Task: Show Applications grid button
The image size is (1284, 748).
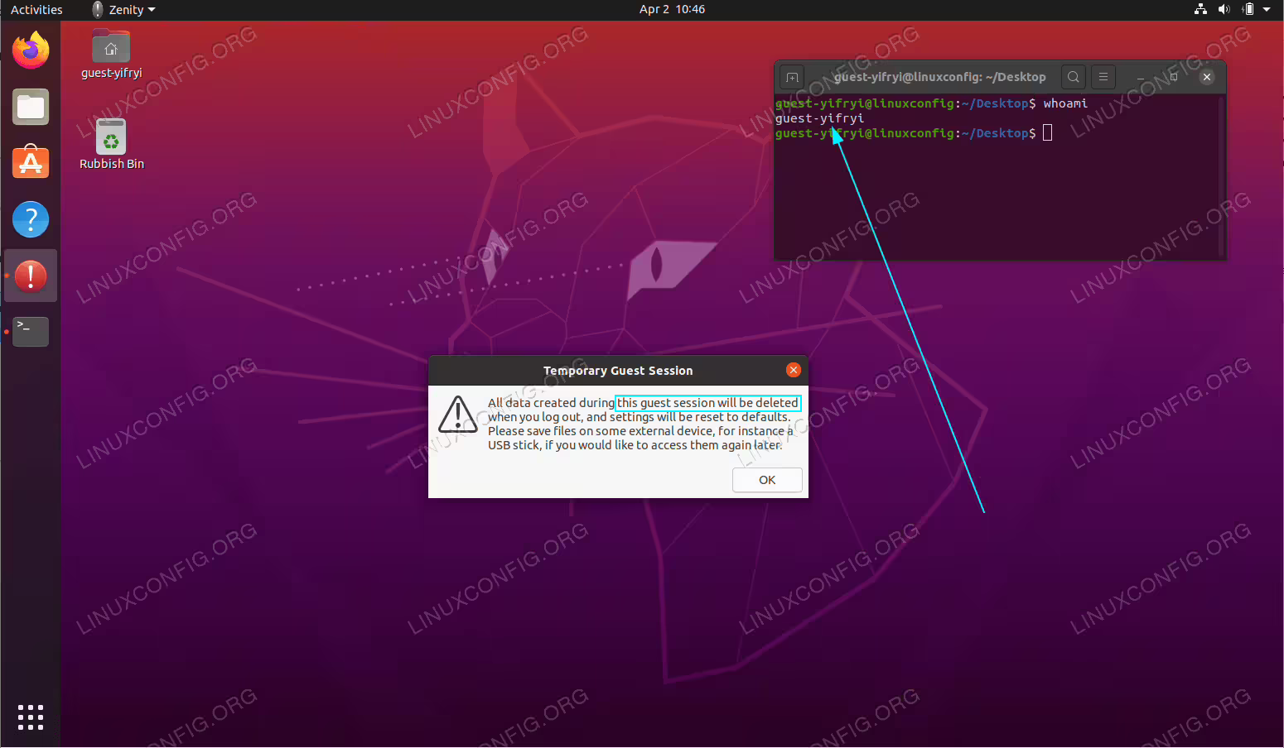Action: (x=31, y=717)
